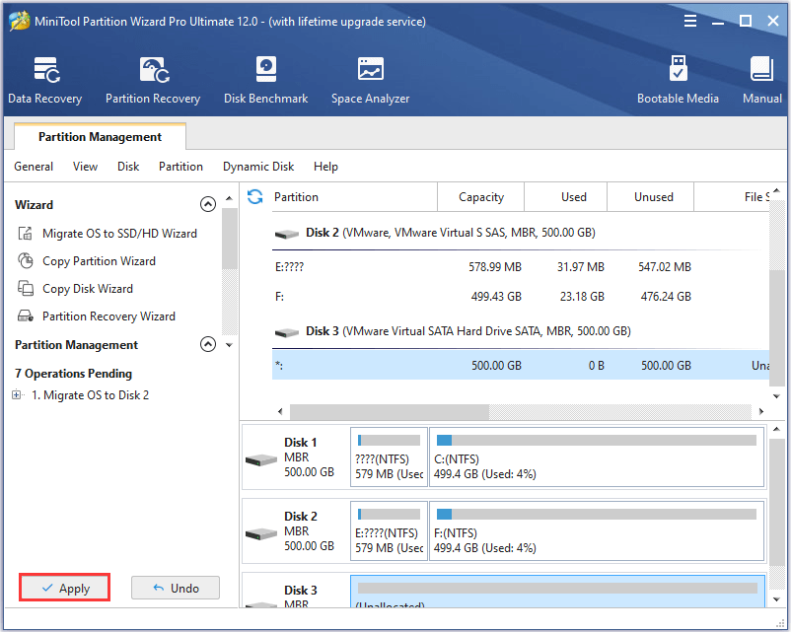Select the Migrate OS to Disk 2 operation
This screenshot has height=632, width=791.
[x=91, y=395]
